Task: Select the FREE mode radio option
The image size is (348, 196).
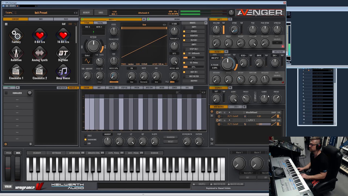Action: coord(85,136)
